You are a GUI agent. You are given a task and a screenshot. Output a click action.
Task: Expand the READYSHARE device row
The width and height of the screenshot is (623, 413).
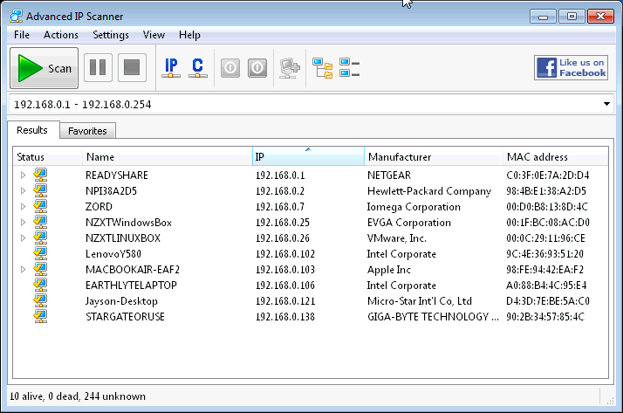tap(24, 176)
